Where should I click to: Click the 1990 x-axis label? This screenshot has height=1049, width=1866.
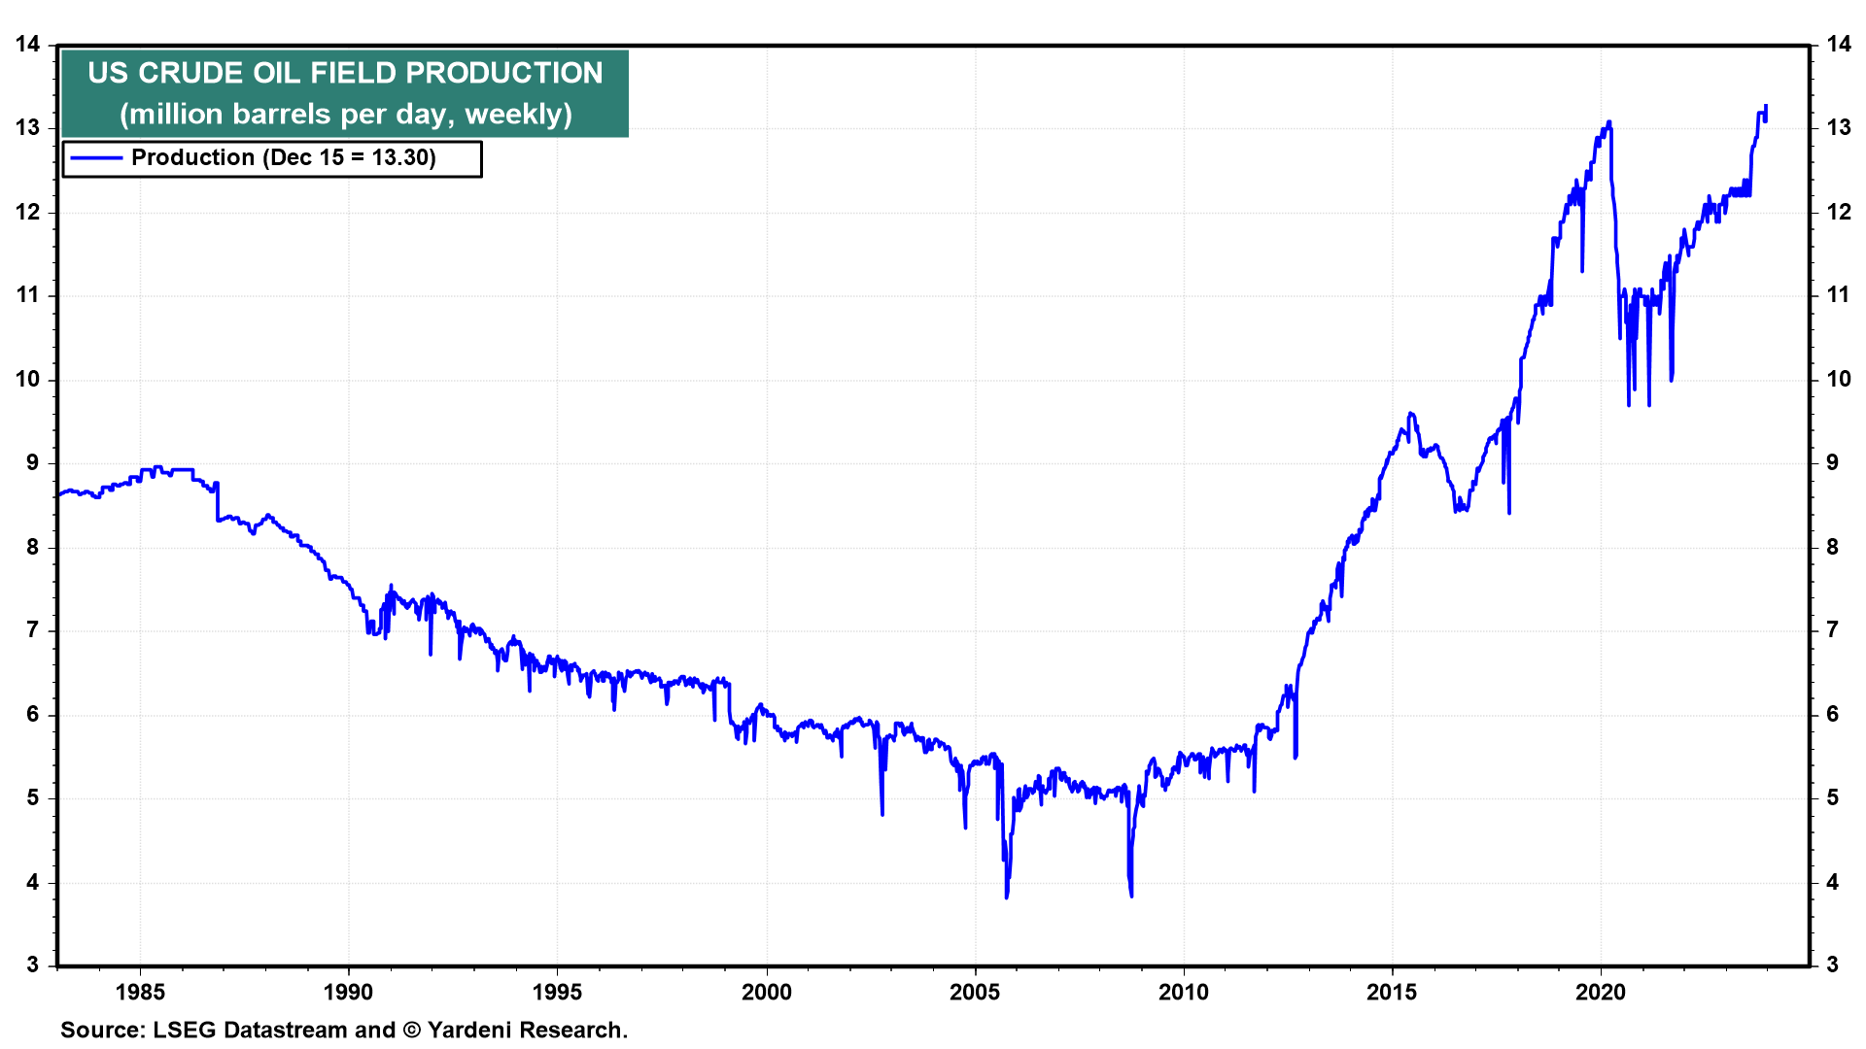(348, 992)
